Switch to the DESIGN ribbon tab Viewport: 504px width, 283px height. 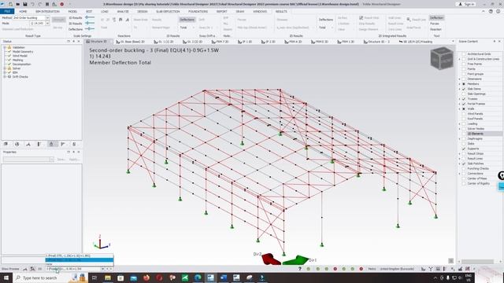(143, 11)
